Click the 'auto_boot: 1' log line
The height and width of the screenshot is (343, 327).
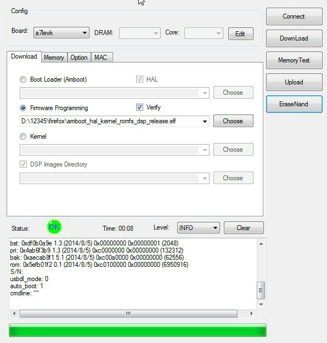click(x=26, y=286)
